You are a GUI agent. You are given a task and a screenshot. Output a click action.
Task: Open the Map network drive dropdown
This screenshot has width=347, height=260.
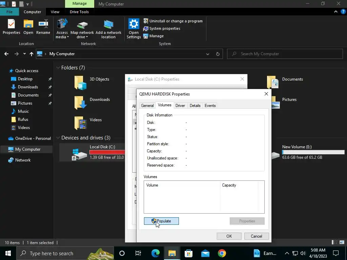(x=82, y=29)
